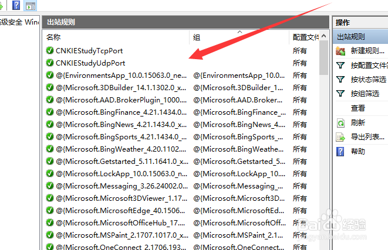Select rule @{Microsoft.Microsoft3DViewer_1.17...
This screenshot has height=250, width=388.
[x=122, y=198]
